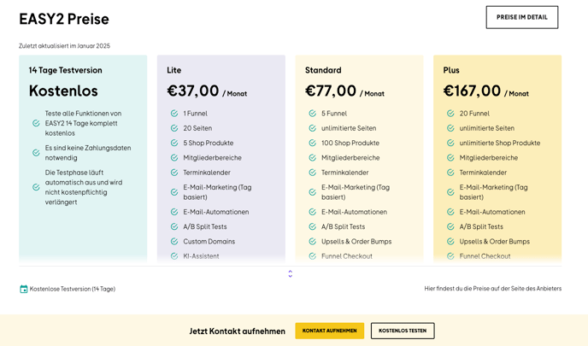Click the Kostenlos testen button
The image size is (588, 346).
[403, 331]
